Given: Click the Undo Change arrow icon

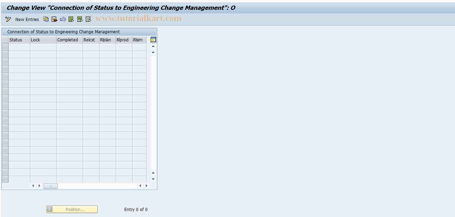Looking at the screenshot, I should point(63,19).
